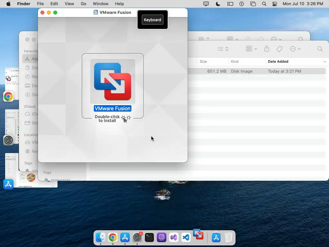Screen dimensions: 329x247
Task: Sort by the Date Added column header
Action: point(278,61)
